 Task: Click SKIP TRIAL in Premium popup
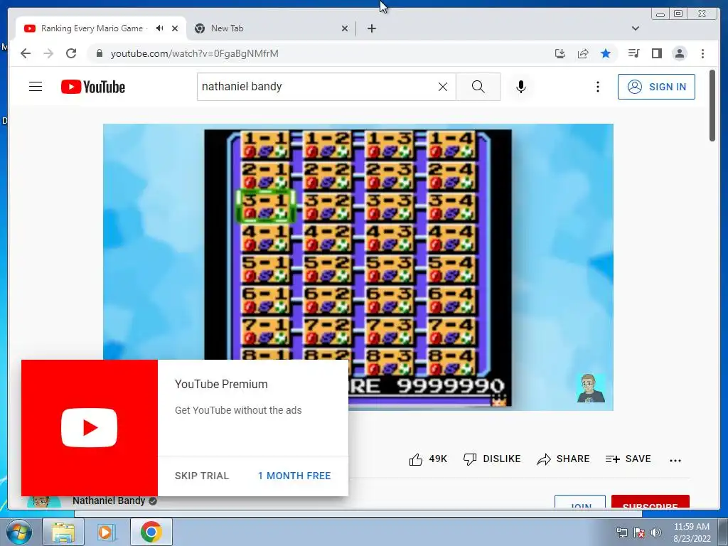(x=202, y=476)
